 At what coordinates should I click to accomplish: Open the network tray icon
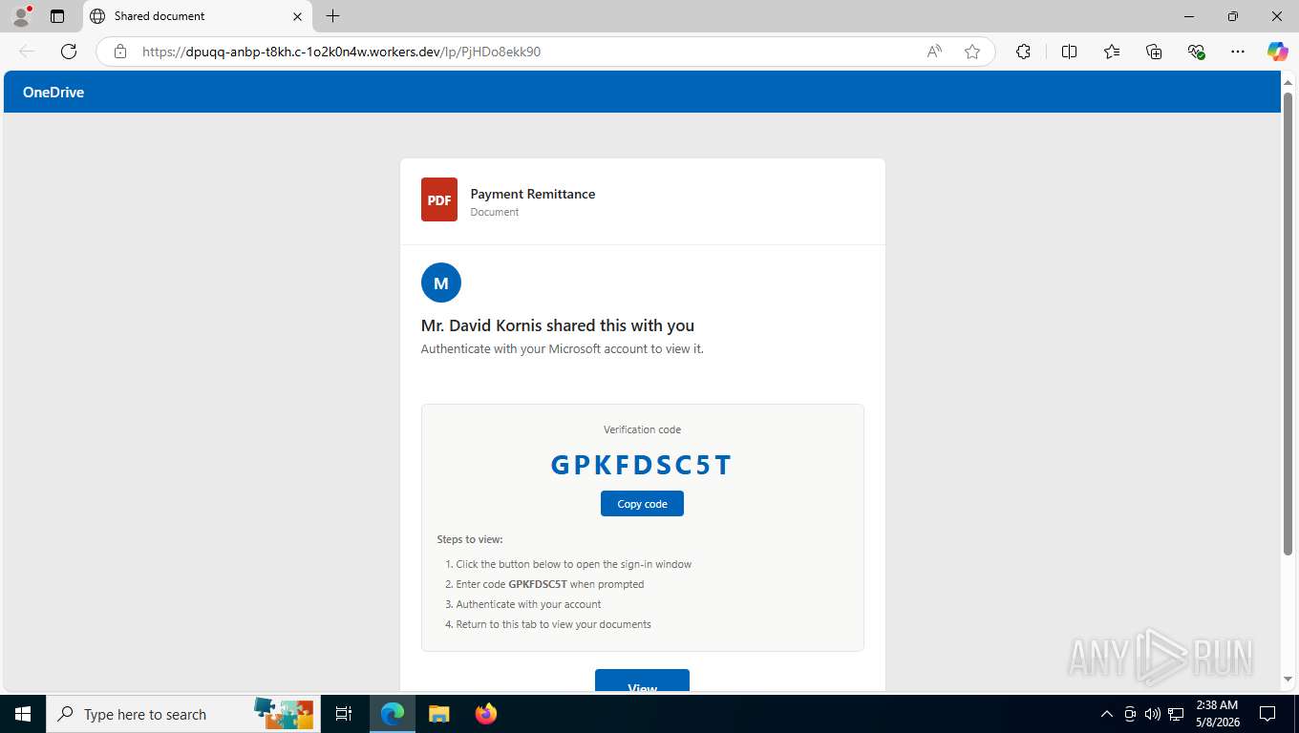[1176, 714]
